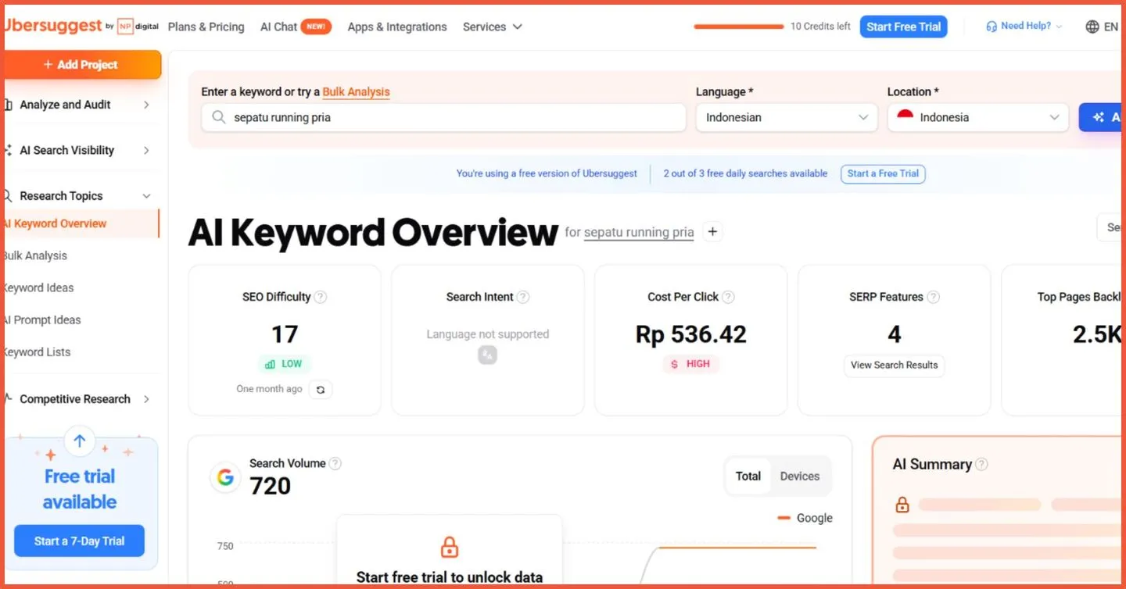Click the Indonesia flag icon

pos(905,117)
